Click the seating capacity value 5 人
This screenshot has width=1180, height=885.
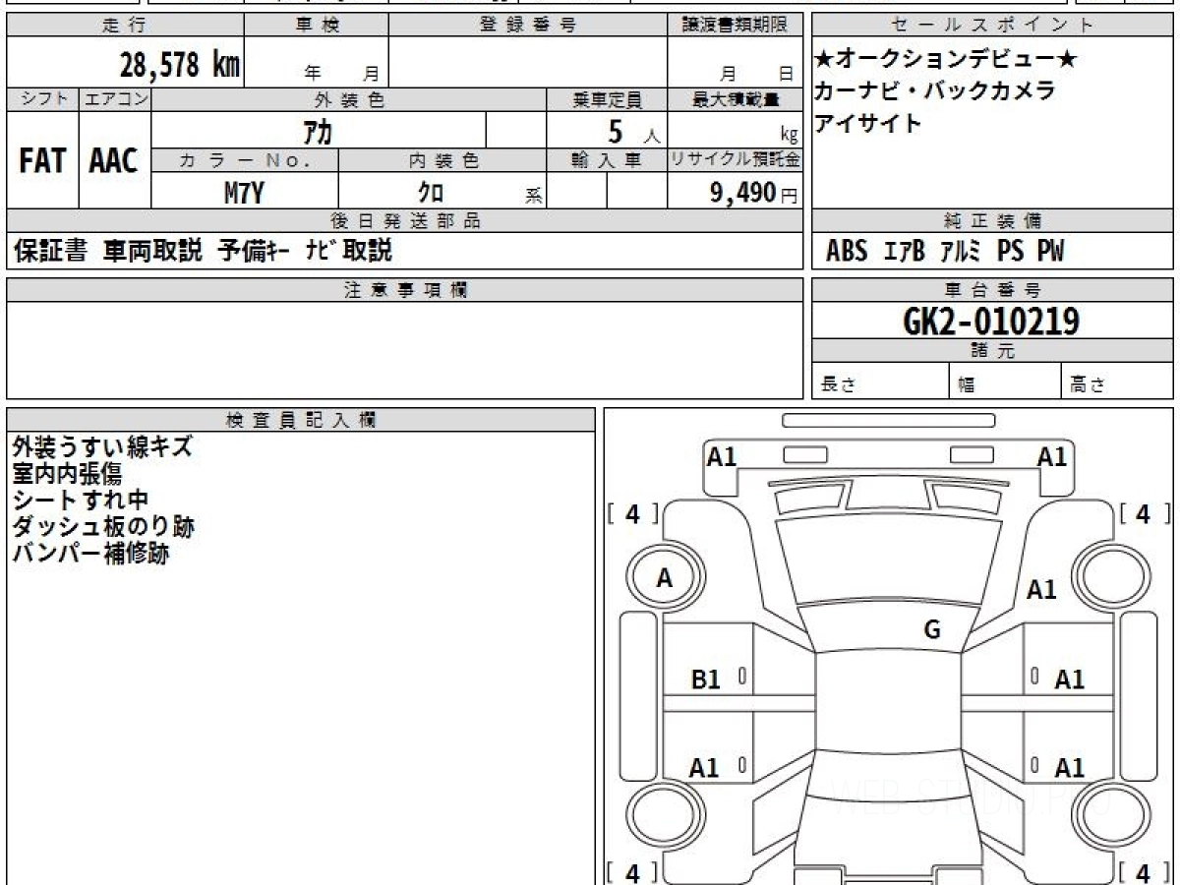(x=633, y=130)
